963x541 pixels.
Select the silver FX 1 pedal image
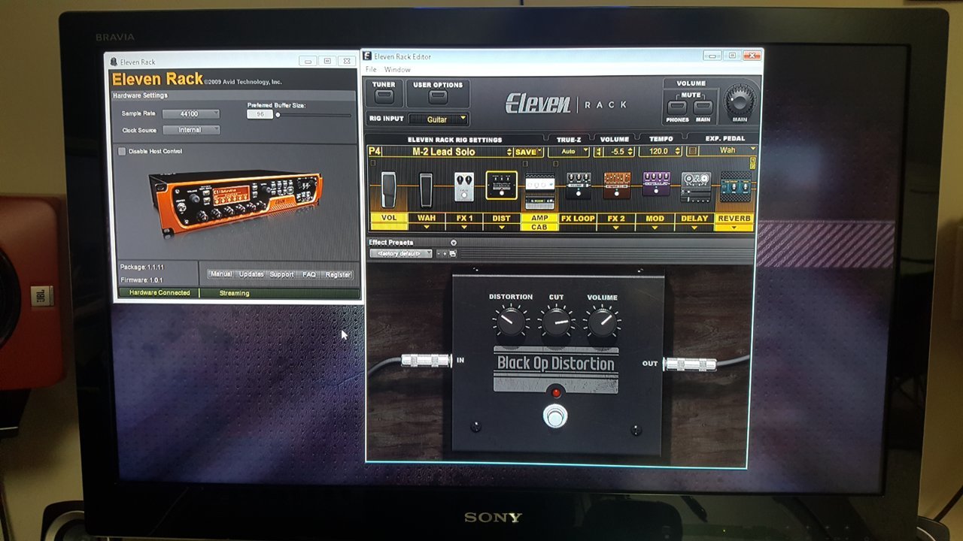[464, 187]
